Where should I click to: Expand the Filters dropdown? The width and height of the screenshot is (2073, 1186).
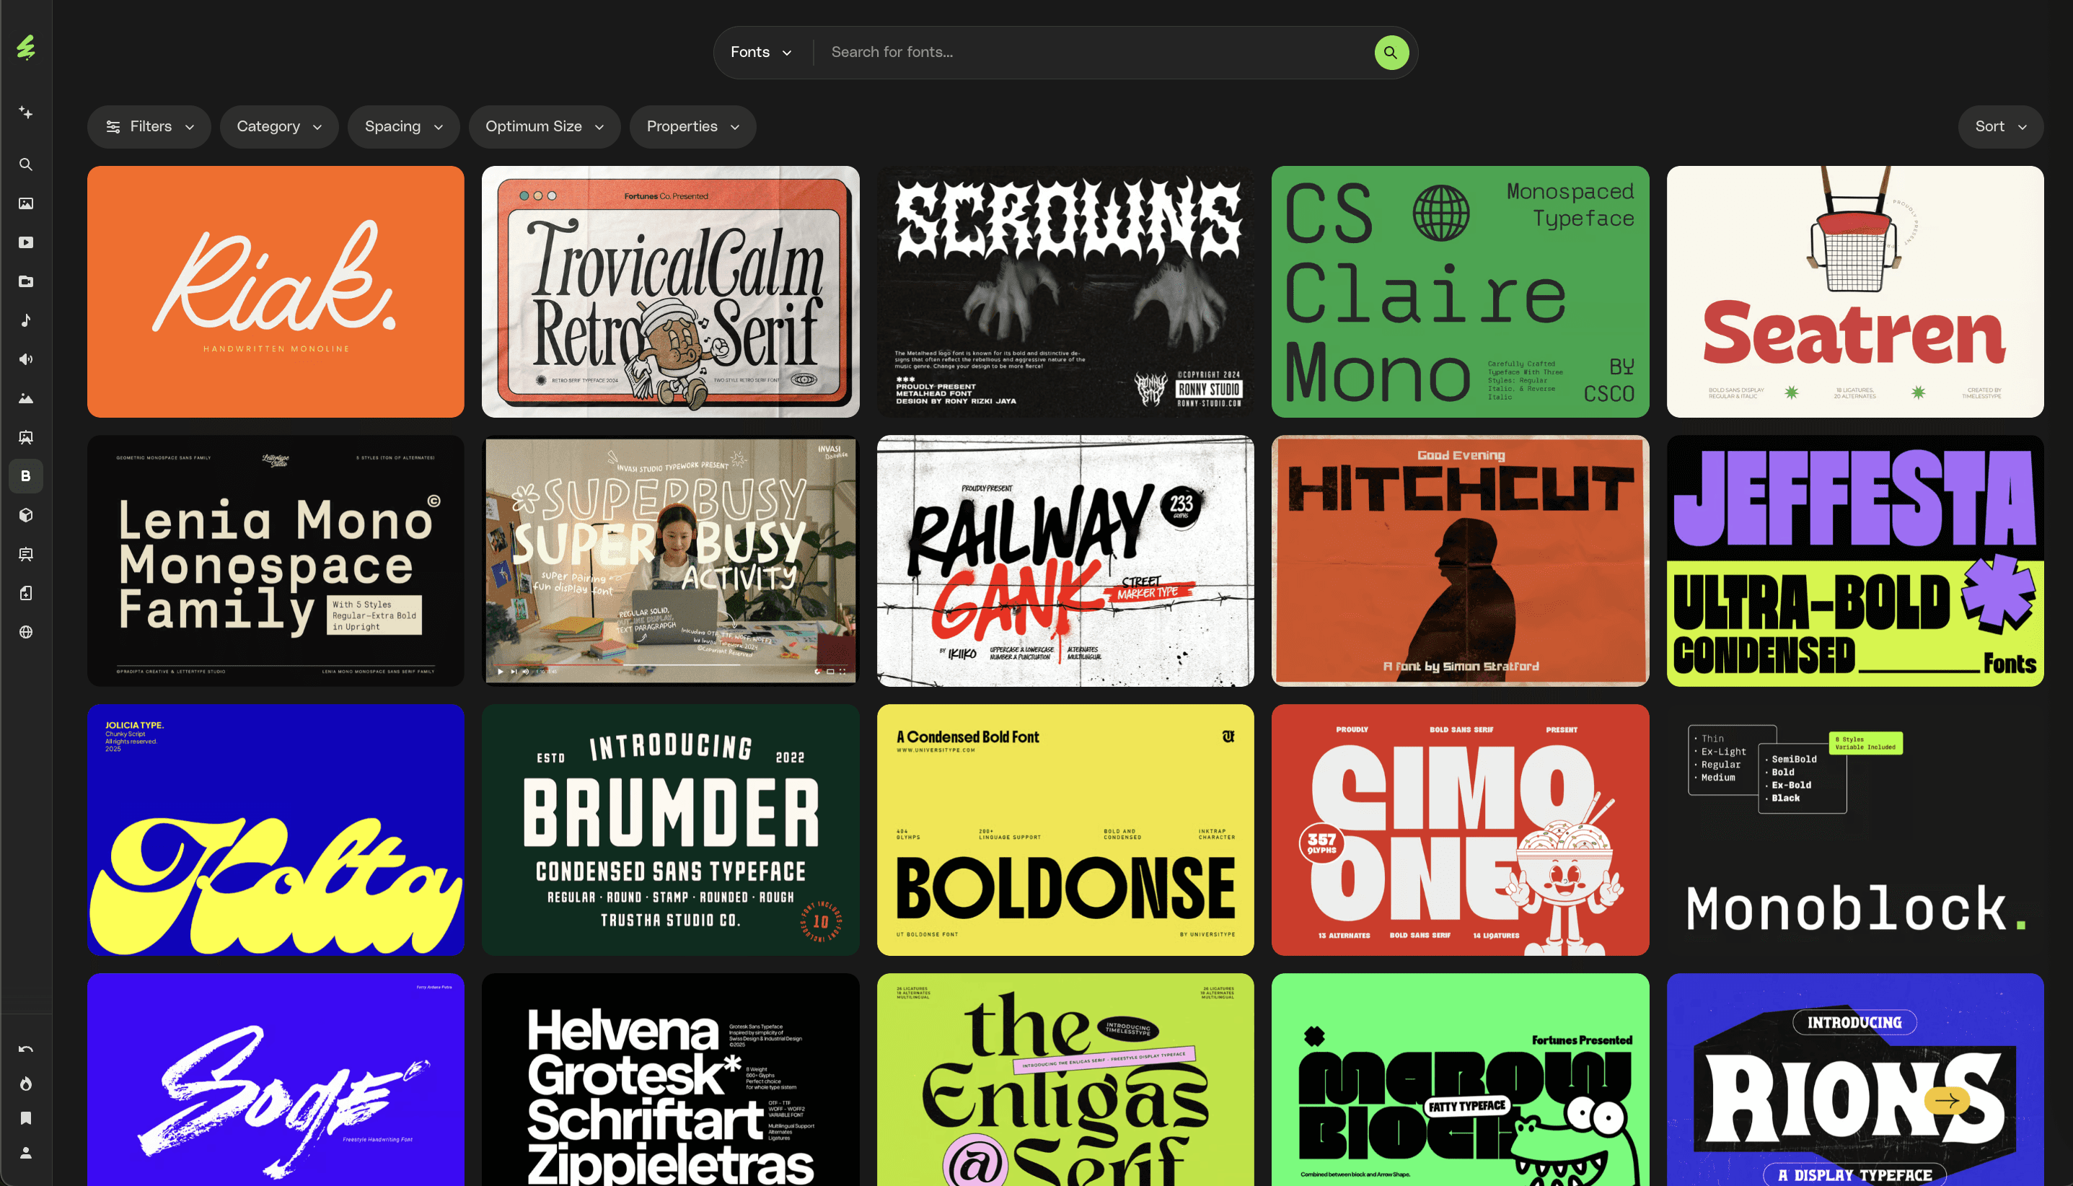150,126
